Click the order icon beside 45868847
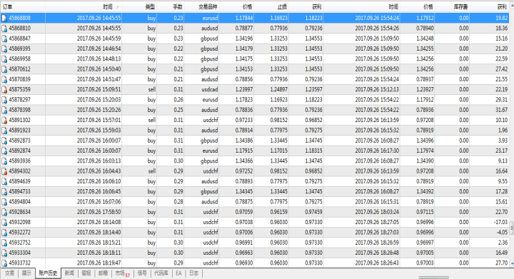The image size is (514, 279). click(x=4, y=39)
